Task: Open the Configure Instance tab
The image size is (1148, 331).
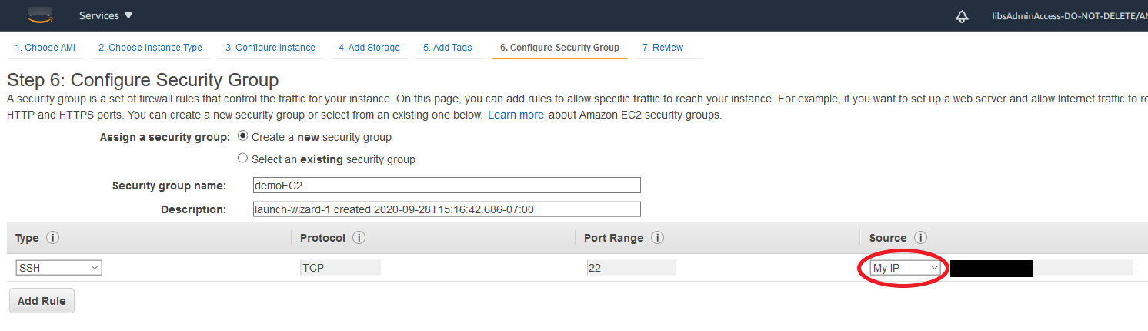Action: tap(270, 48)
